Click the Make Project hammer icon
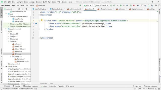This screenshot has height=90, width=161. [x=80, y=5]
